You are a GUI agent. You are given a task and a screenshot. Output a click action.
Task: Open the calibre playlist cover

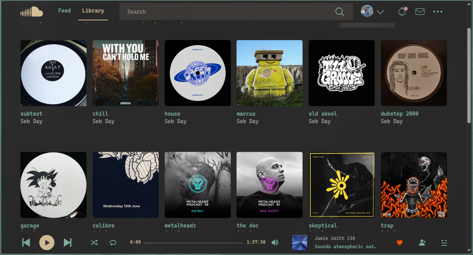(x=125, y=185)
